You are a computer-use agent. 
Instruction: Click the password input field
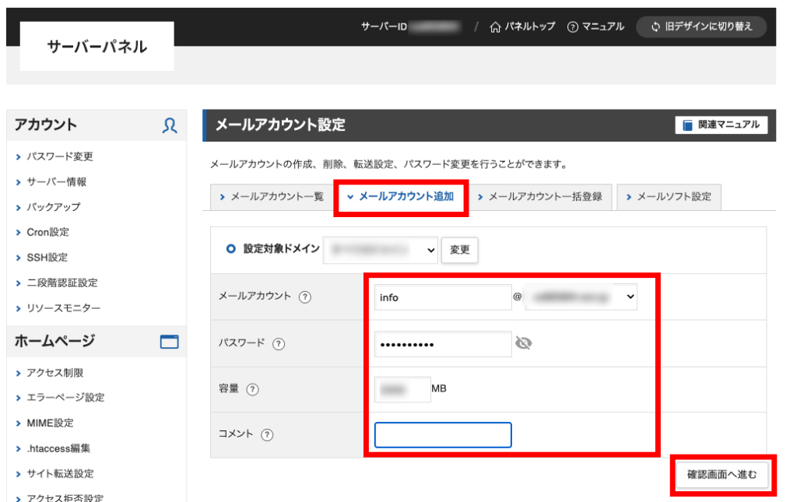click(x=443, y=344)
